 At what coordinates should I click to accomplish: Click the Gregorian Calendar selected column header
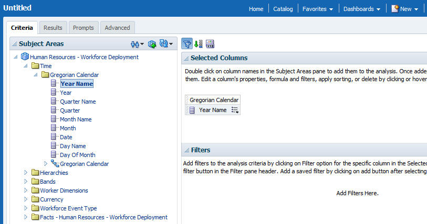[x=214, y=100]
